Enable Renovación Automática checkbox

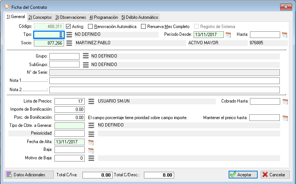coord(91,27)
